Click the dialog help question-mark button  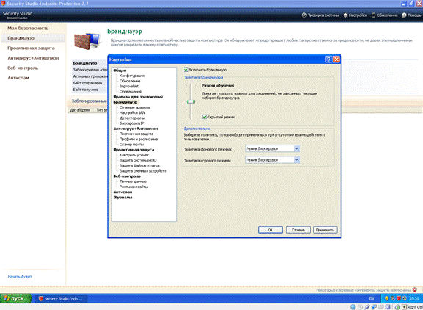point(328,60)
